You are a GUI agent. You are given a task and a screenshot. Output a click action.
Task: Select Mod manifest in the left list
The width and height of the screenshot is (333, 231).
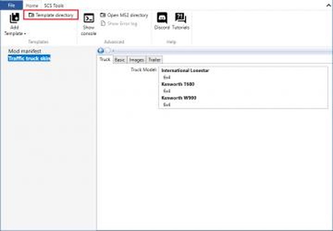(x=24, y=51)
